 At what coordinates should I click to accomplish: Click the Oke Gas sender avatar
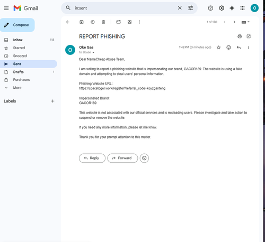point(70,50)
